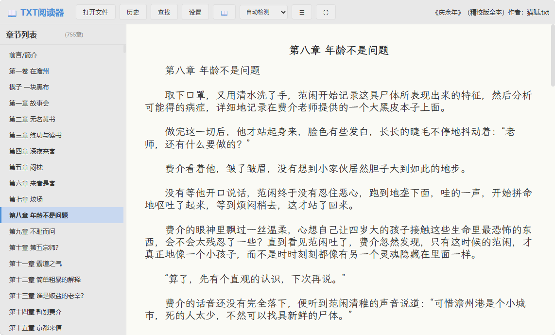Select 第四章 深夜来客
The image size is (555, 335).
pyautogui.click(x=62, y=151)
